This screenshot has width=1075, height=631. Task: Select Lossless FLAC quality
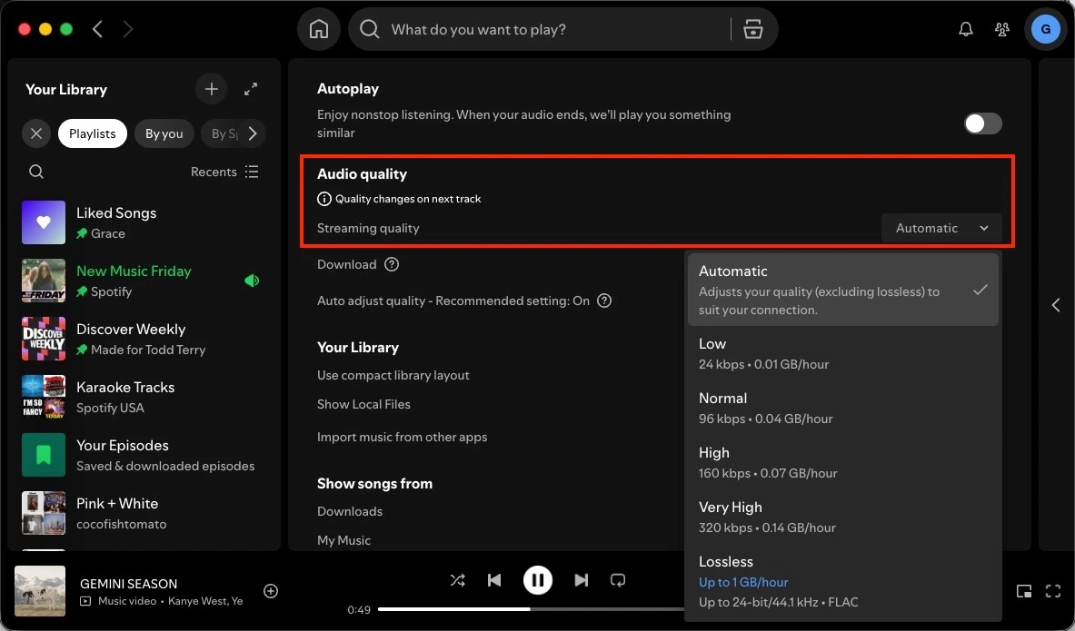(842, 582)
